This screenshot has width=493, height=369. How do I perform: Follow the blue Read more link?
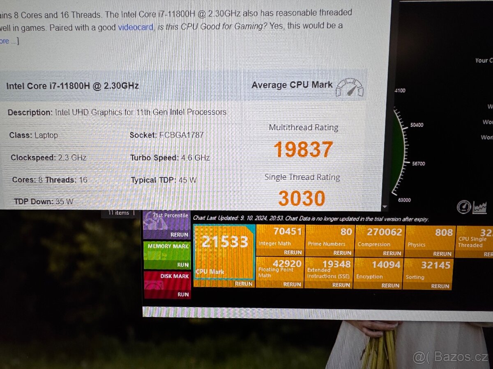(5, 40)
